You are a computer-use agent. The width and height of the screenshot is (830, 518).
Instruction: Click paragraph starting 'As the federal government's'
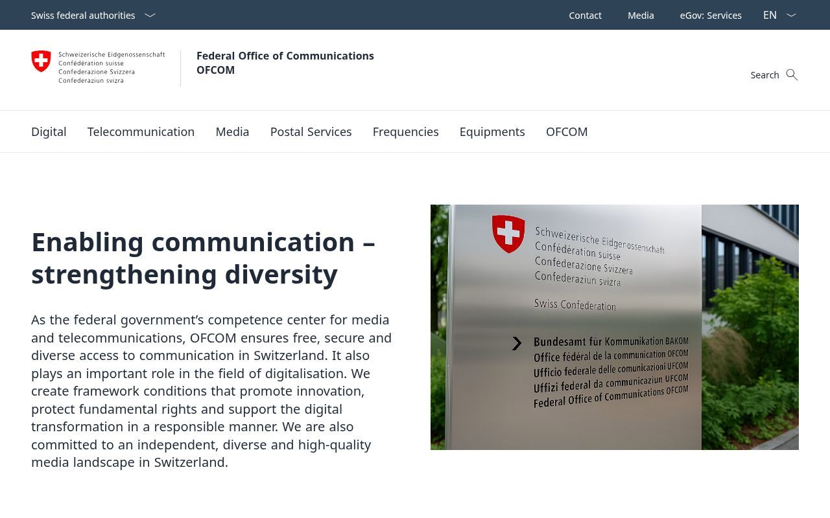coord(212,391)
